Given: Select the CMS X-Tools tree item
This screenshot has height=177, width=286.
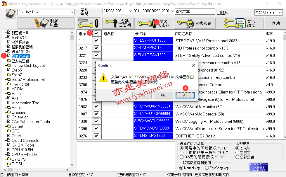Looking at the screenshot, I should [x=23, y=145].
